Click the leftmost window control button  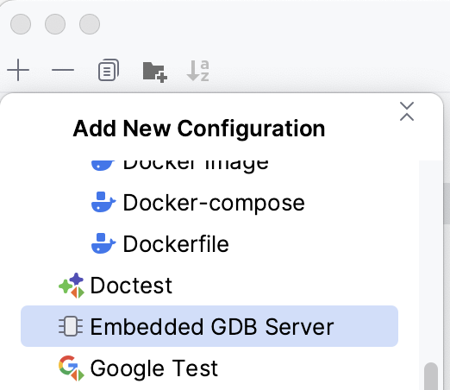(21, 24)
